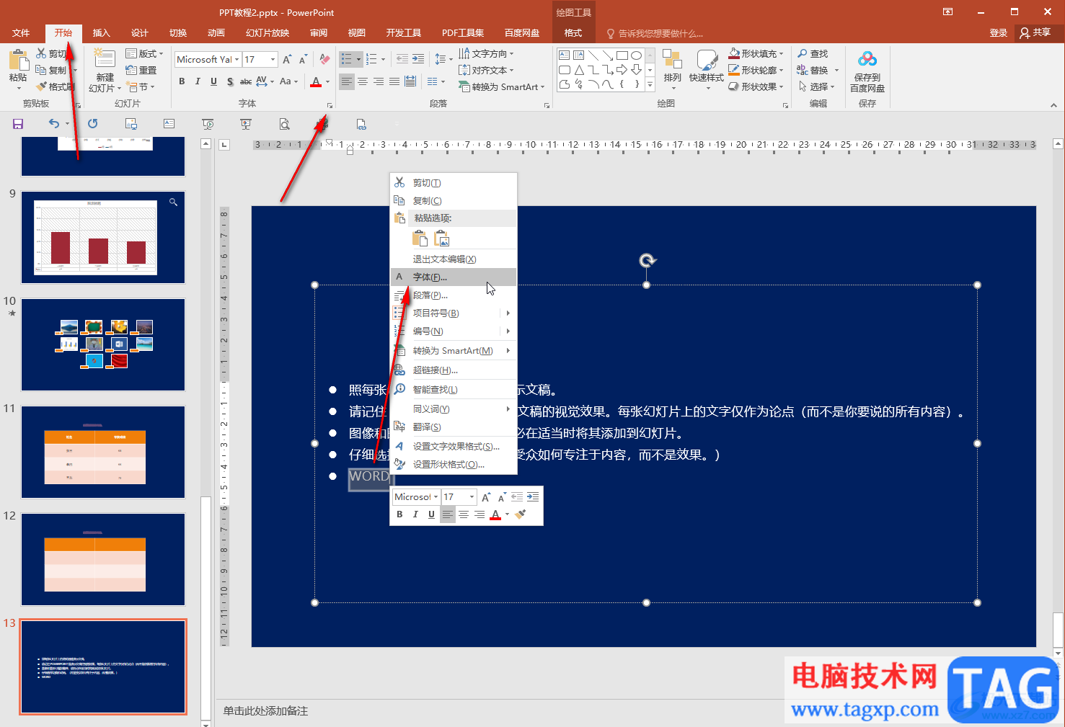Screen dimensions: 1065x727
Task: Open the Select (选择) dropdown
Action: pyautogui.click(x=816, y=86)
